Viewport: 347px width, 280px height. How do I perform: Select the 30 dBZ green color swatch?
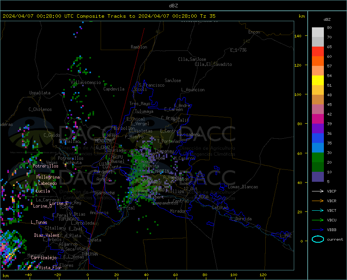click(x=318, y=158)
